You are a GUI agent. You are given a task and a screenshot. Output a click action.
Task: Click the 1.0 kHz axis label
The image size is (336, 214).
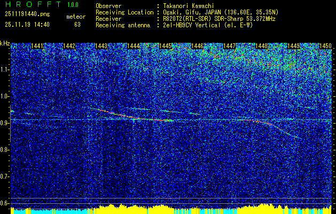click(x=5, y=96)
